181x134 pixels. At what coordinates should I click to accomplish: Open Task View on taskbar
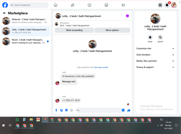click(x=10, y=125)
